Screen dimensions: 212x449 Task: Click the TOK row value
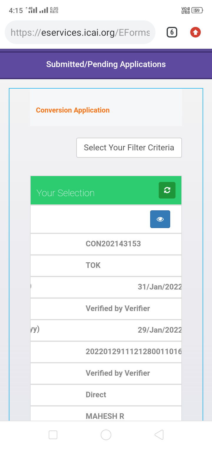(x=93, y=265)
